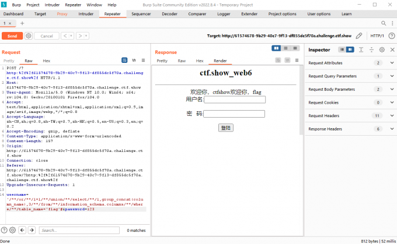Select side-by-side request/response layout
This screenshot has width=397, height=244.
[x=277, y=48]
